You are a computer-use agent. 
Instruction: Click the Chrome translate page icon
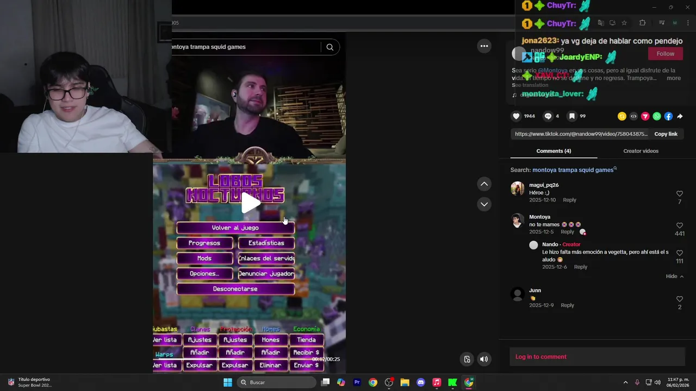point(601,23)
